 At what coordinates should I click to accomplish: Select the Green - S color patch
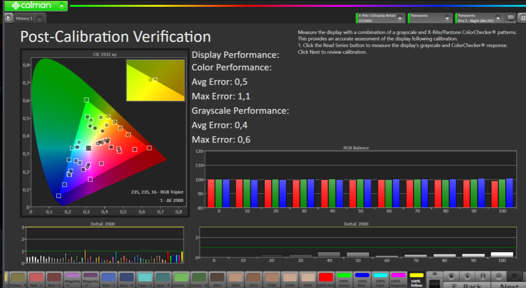click(181, 279)
